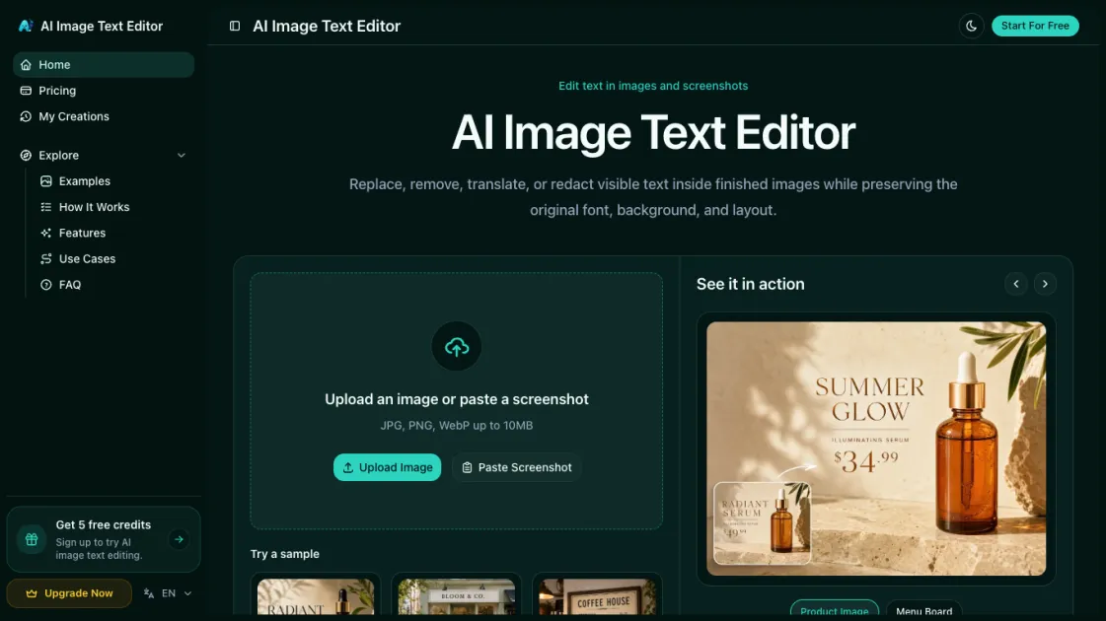Go to the Pricing page
Viewport: 1106px width, 621px height.
point(104,91)
